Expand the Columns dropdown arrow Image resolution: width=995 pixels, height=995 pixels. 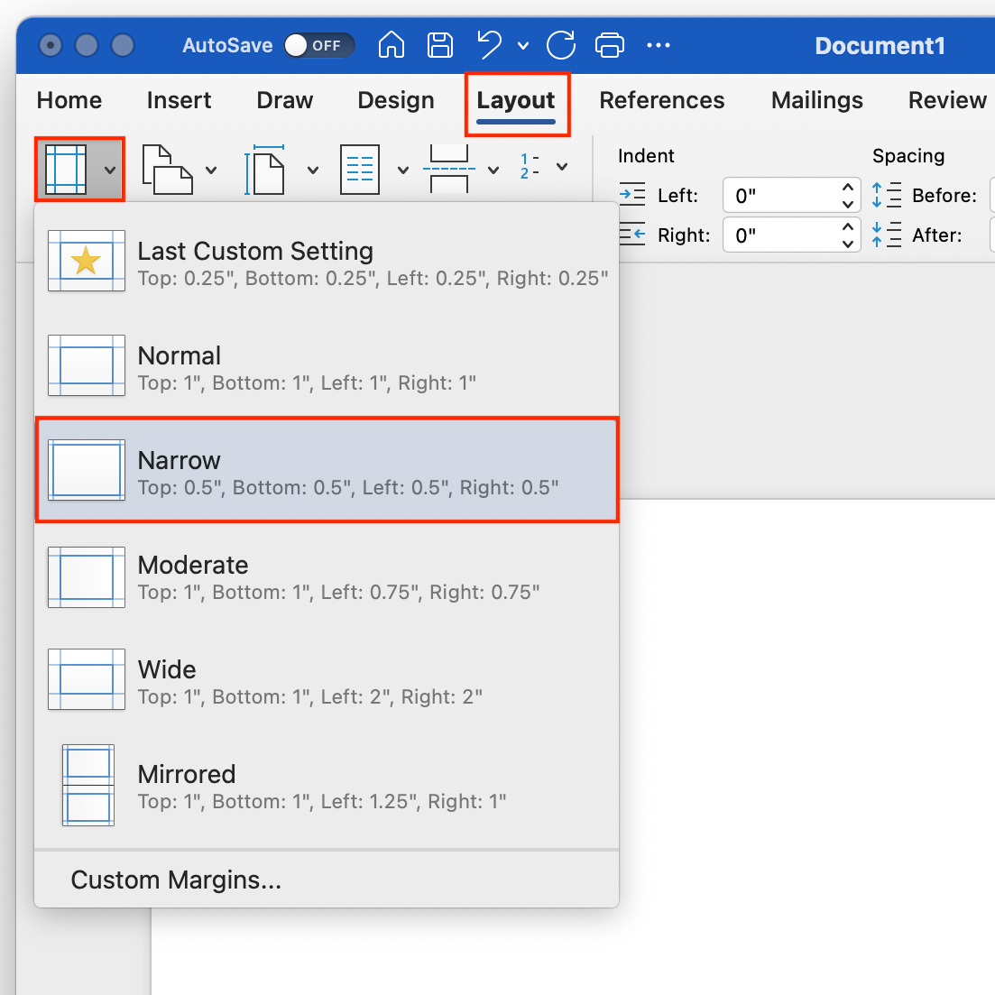[403, 170]
